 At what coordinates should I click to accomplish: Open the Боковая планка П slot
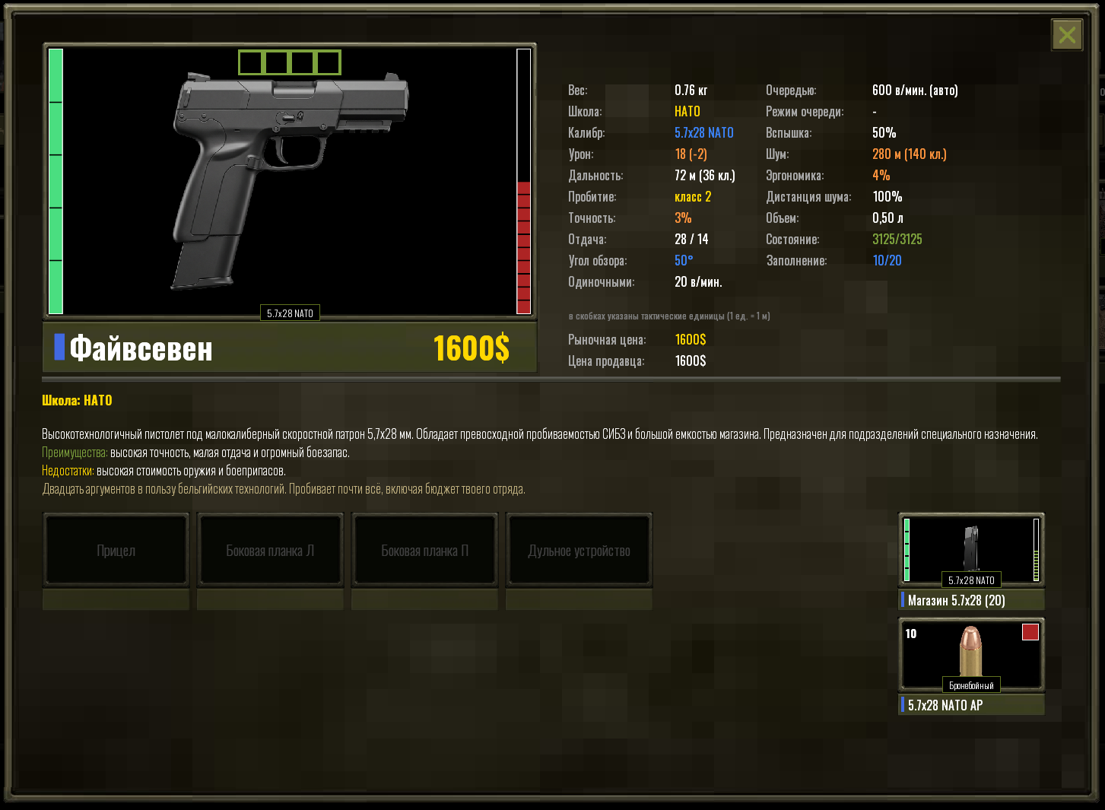(x=424, y=551)
